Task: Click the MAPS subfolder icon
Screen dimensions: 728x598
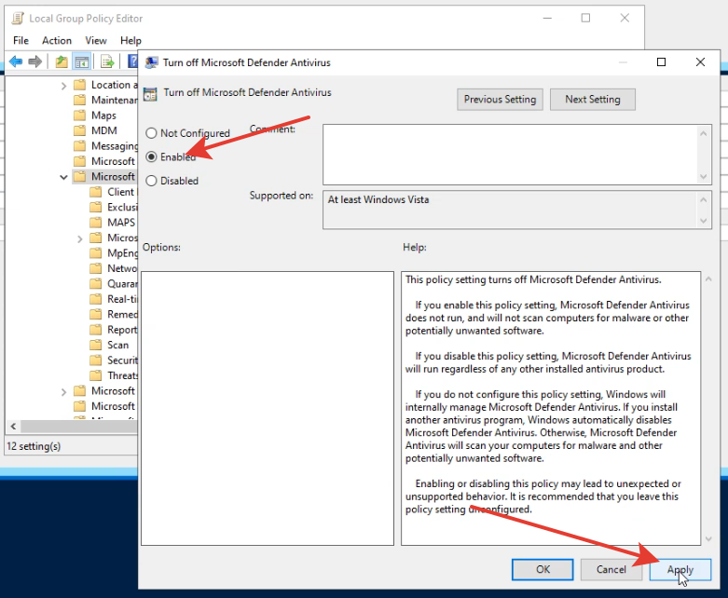Action: (x=96, y=223)
